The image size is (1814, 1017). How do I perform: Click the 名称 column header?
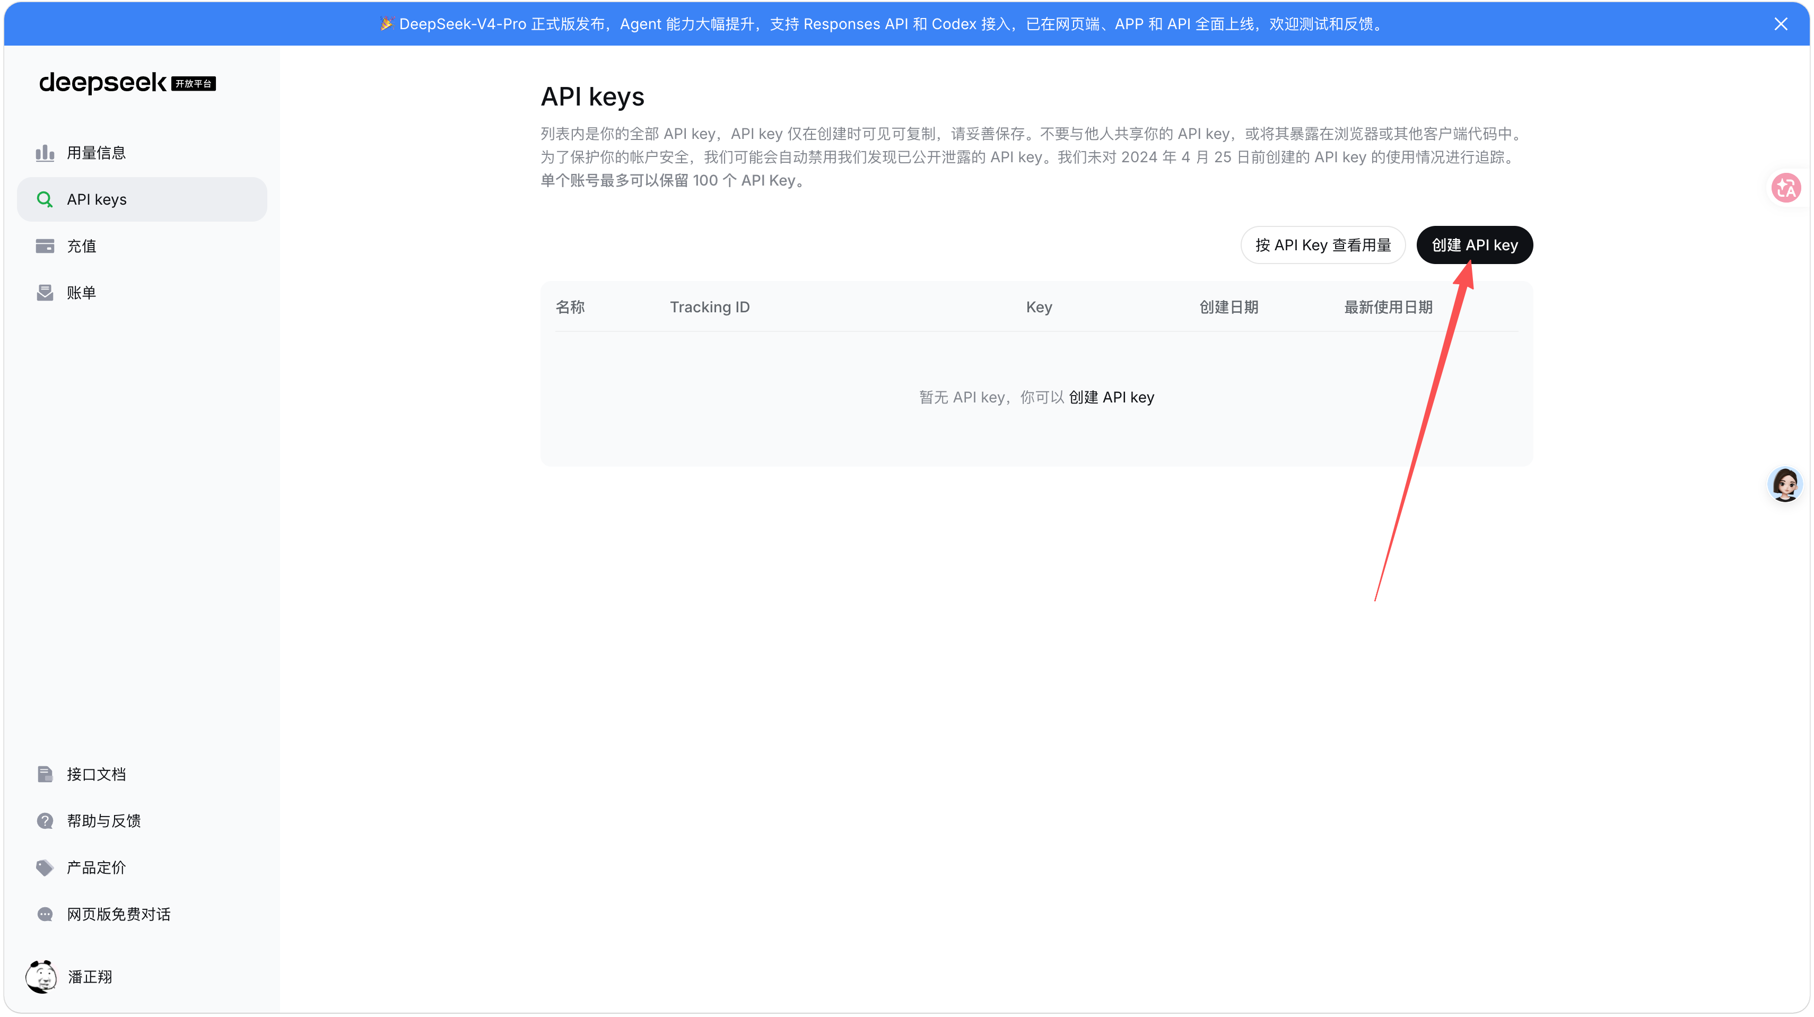(x=570, y=307)
